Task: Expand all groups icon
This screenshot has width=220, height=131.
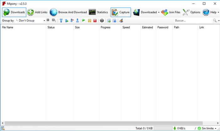Action: 48,20
